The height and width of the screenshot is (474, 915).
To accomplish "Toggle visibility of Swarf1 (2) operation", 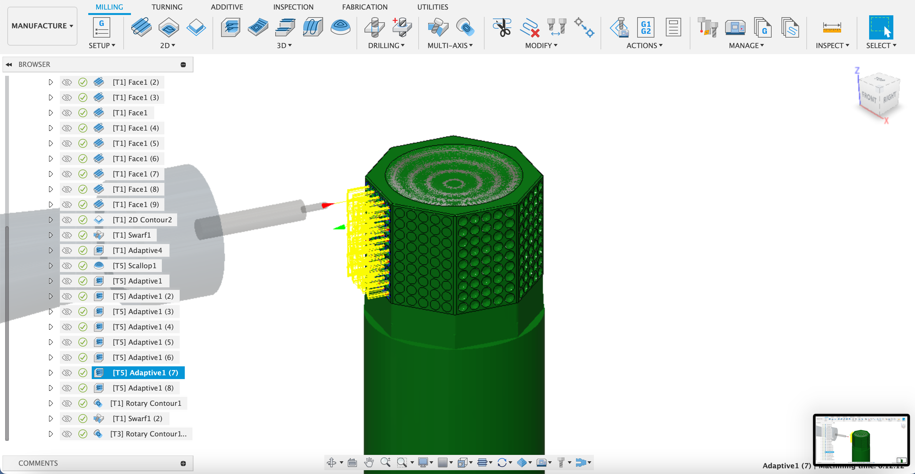I will point(67,419).
